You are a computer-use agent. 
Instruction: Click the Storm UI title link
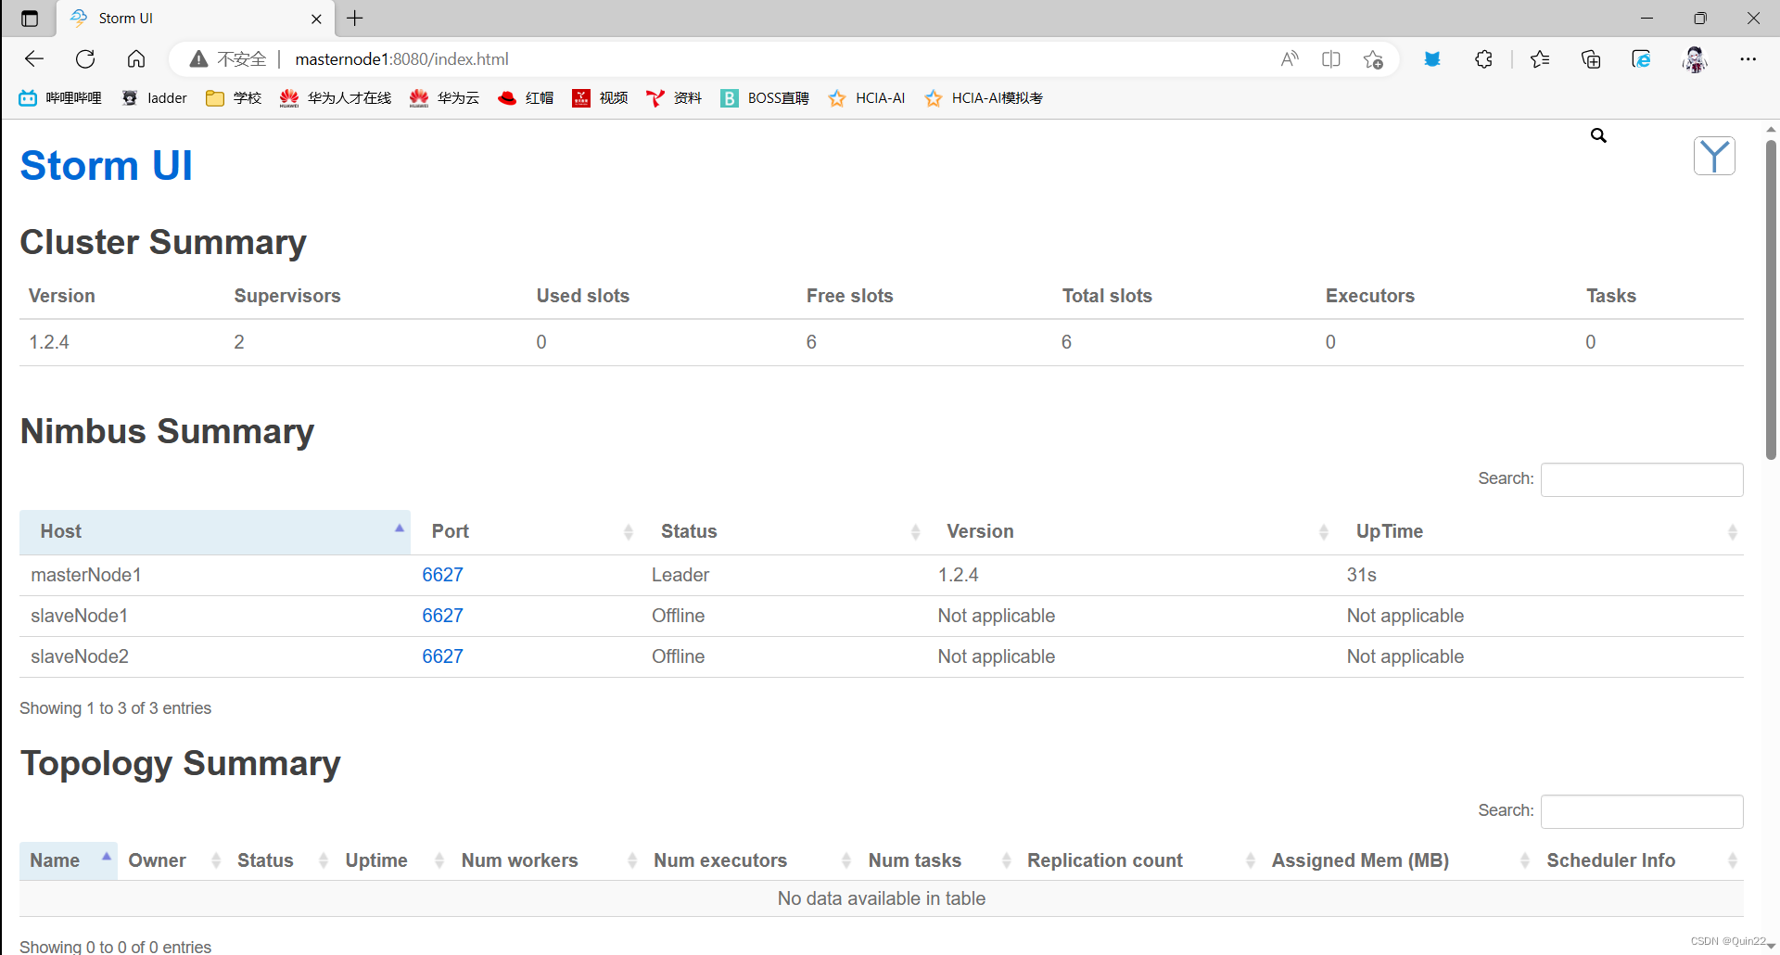pyautogui.click(x=106, y=166)
